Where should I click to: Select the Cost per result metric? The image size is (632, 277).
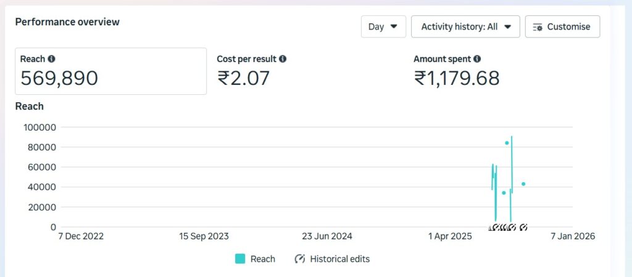[x=251, y=71]
